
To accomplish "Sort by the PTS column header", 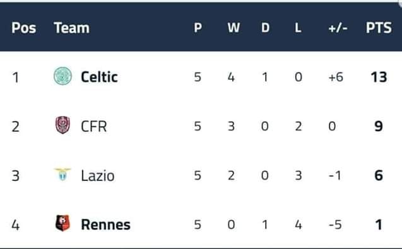I will click(379, 28).
